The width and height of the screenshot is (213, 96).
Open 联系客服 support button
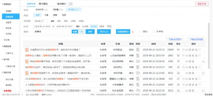[x=208, y=94]
